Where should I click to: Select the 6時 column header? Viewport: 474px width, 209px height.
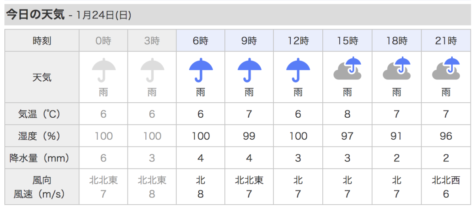tap(201, 41)
